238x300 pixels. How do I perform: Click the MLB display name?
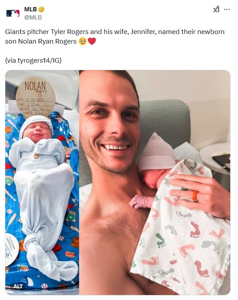pyautogui.click(x=30, y=9)
